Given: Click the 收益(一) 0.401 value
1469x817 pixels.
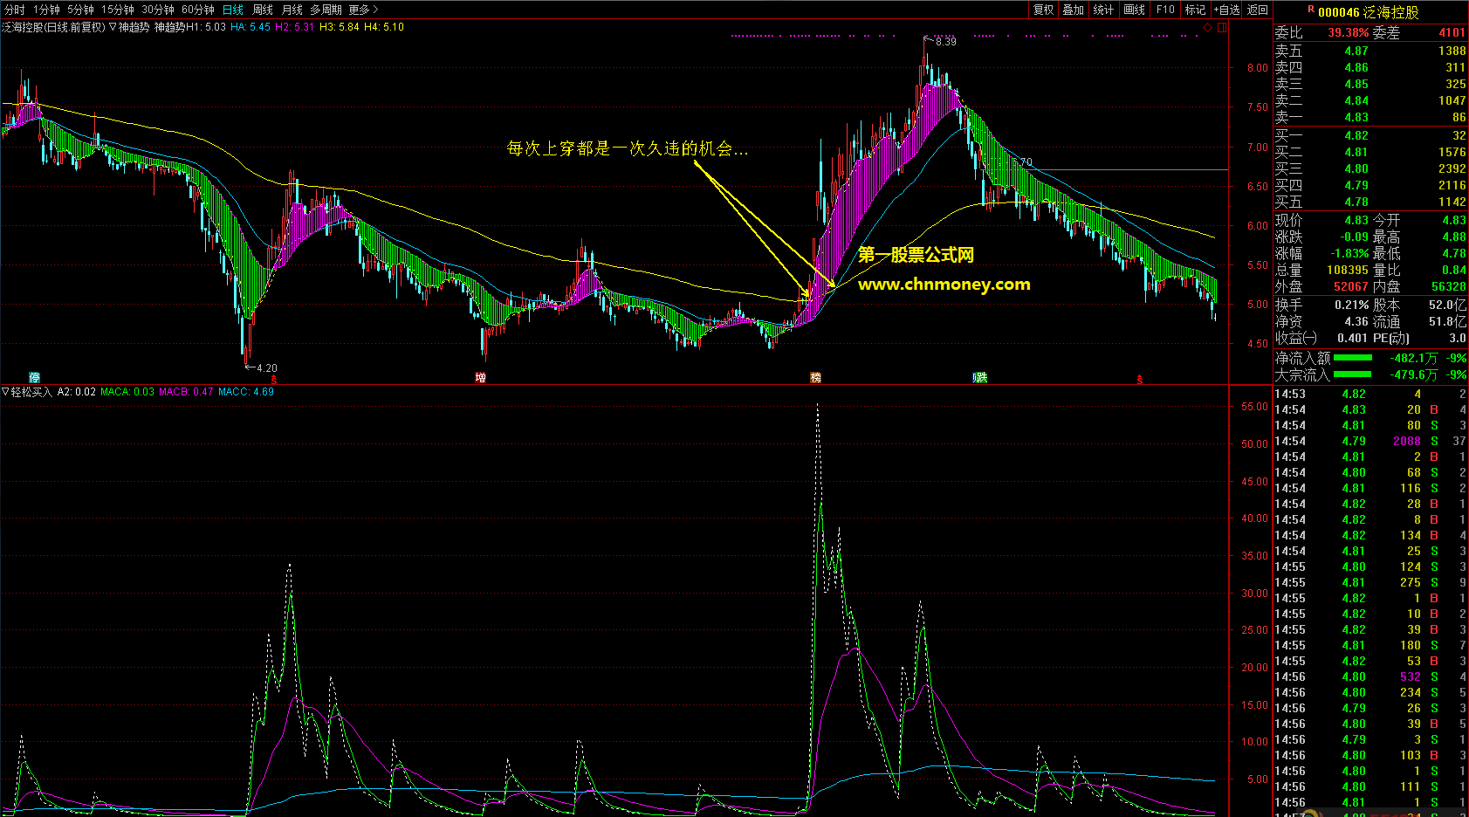Looking at the screenshot, I should pos(1352,338).
